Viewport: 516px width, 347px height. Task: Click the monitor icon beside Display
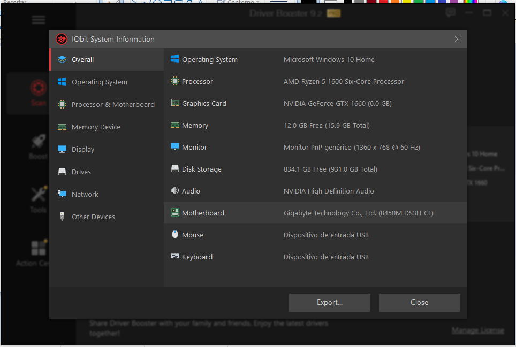coord(62,149)
